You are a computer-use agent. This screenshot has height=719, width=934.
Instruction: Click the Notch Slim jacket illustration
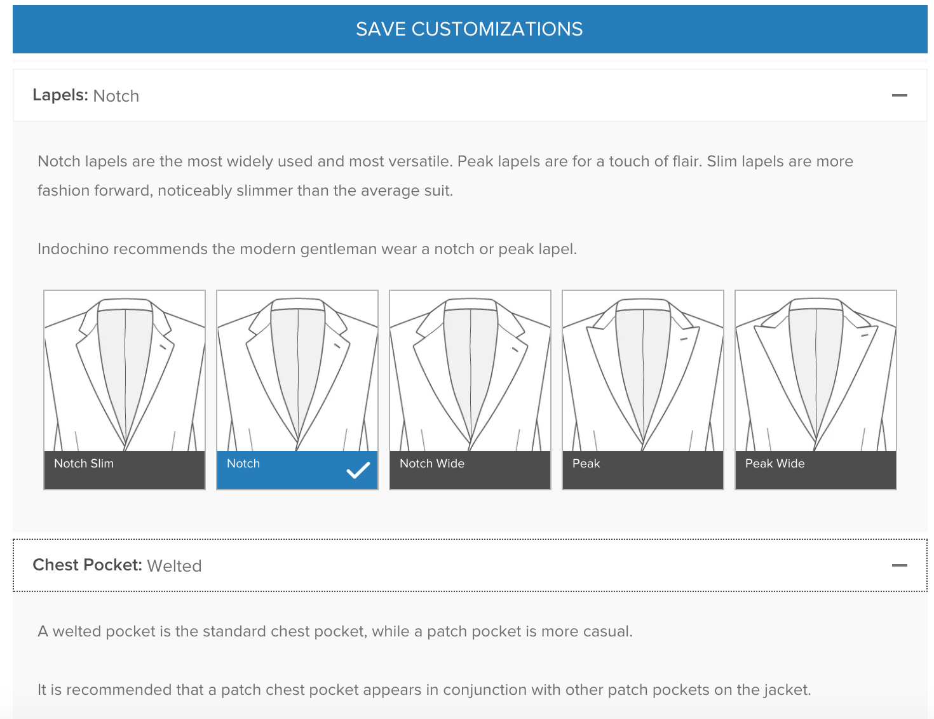click(x=125, y=371)
